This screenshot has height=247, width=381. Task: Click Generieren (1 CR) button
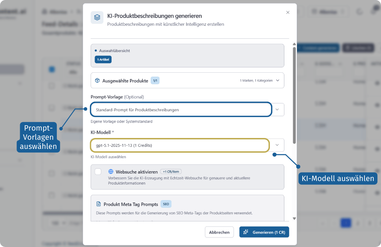click(264, 232)
